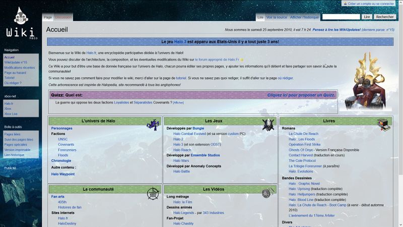The height and width of the screenshot is (227, 403).
Task: Click Cliquez ici pour proposer un Quizz
Action: (301, 95)
